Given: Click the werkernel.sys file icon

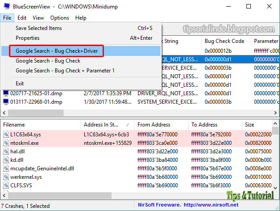Looking at the screenshot, I should pyautogui.click(x=6, y=177).
